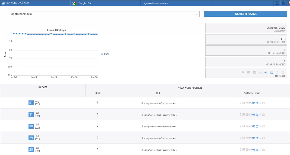Click the KEYWORD POSITION column header
Image resolution: width=290 pixels, height=155 pixels.
click(x=190, y=88)
